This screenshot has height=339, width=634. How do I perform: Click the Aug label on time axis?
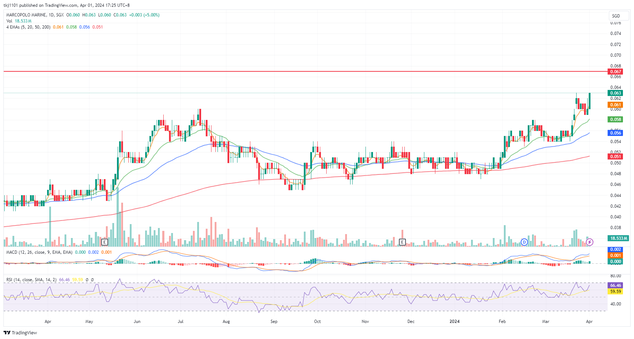(226, 322)
